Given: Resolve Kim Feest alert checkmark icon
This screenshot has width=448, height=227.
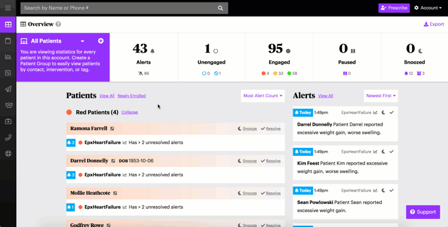Looking at the screenshot, I should coord(392,152).
